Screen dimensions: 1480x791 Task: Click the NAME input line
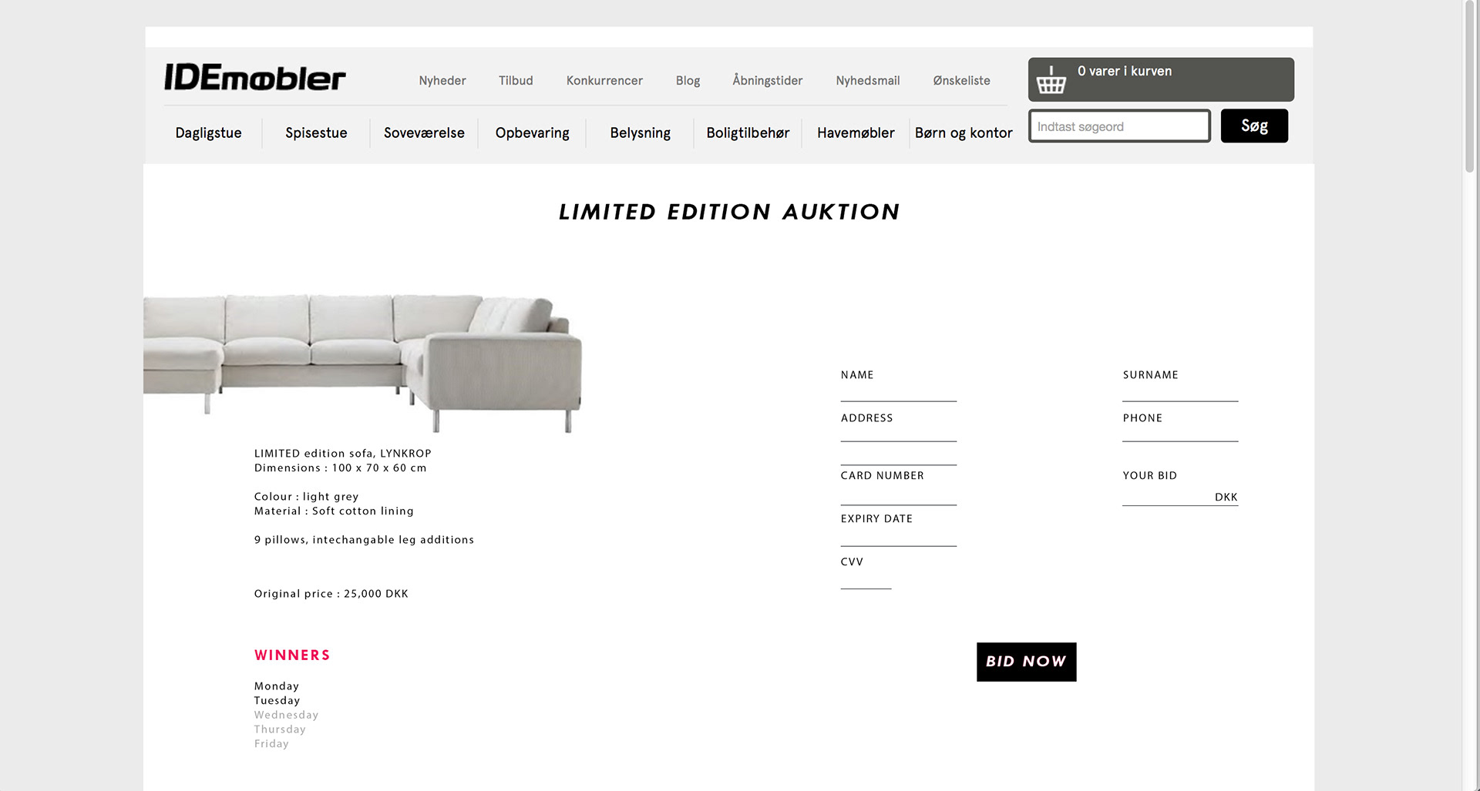898,393
